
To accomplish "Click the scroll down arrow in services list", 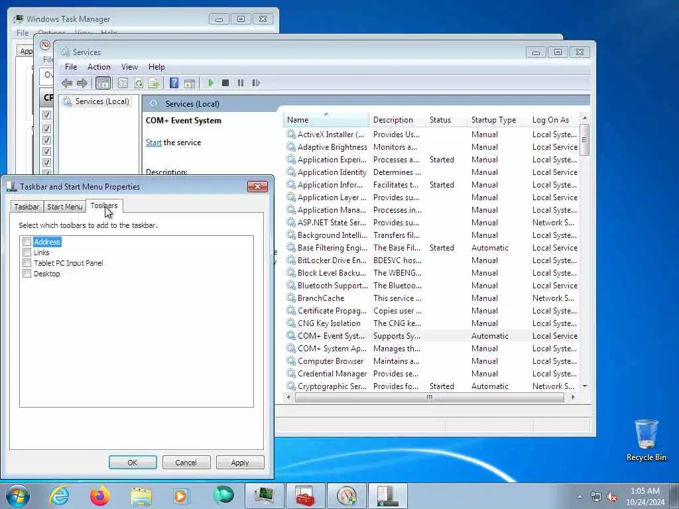I will coord(585,386).
